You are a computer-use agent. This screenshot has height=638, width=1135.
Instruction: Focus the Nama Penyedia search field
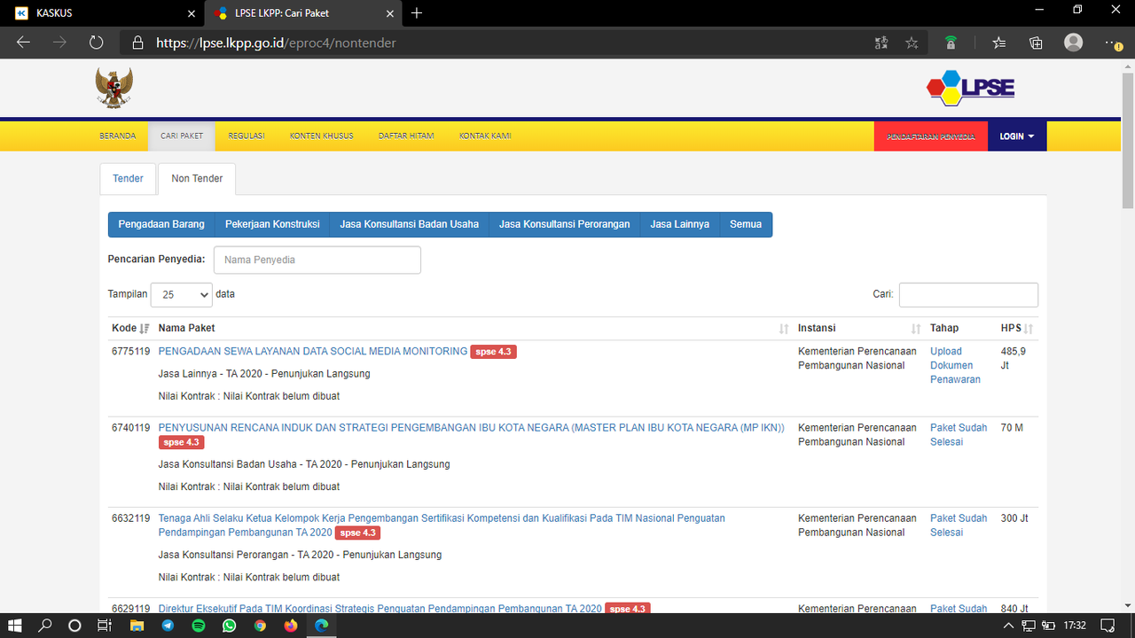[317, 260]
